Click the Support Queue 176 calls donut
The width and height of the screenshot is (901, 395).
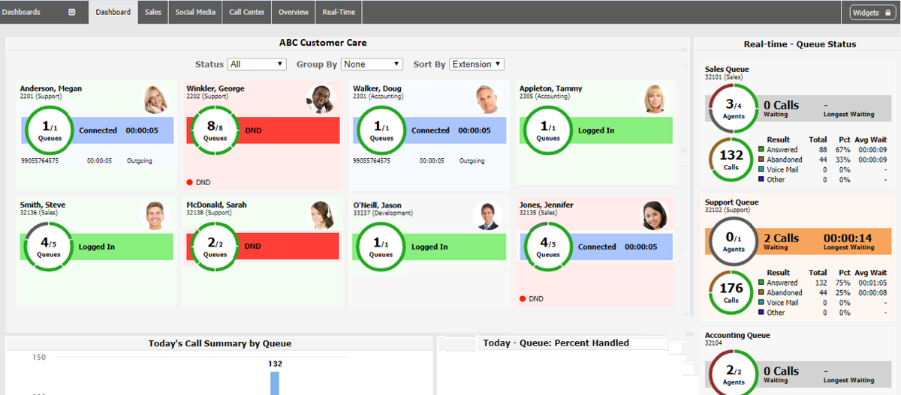(731, 292)
